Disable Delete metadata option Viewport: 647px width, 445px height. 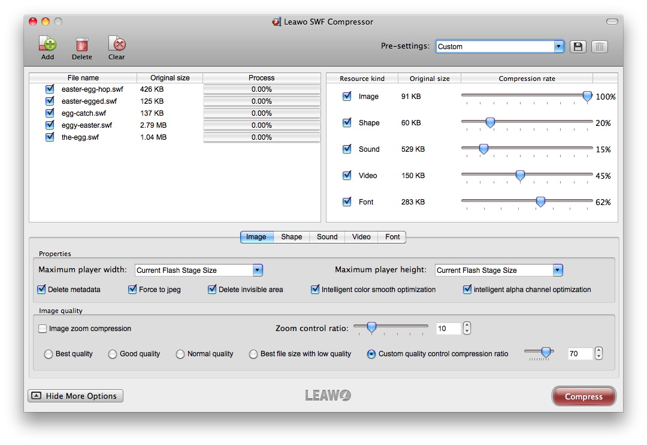pyautogui.click(x=42, y=289)
